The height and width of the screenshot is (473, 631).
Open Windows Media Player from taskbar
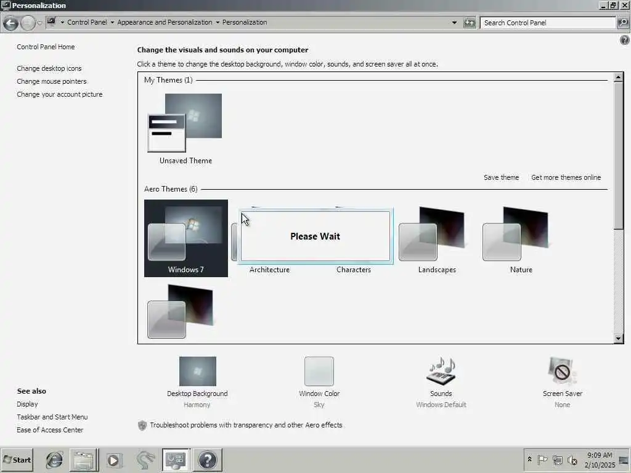click(x=114, y=460)
